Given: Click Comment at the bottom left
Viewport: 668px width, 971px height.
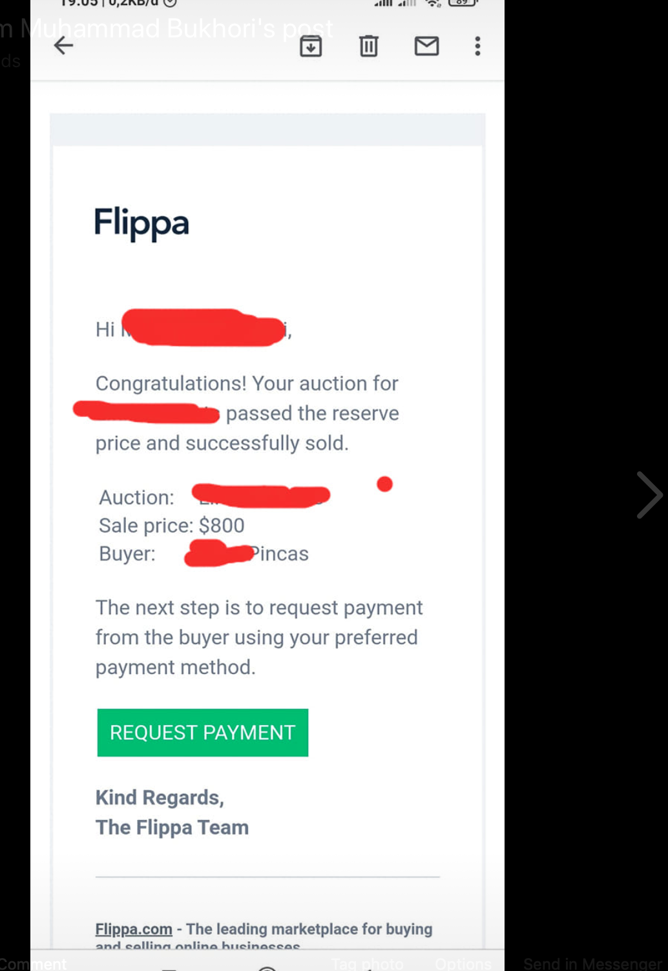Looking at the screenshot, I should (33, 963).
